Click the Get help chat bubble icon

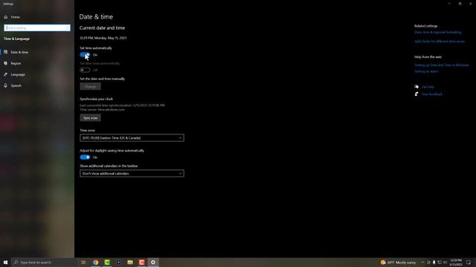point(416,87)
